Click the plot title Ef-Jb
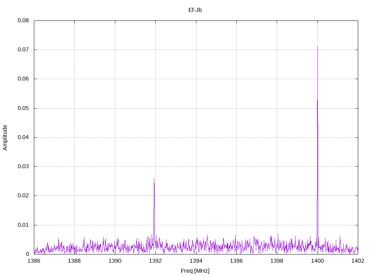Image resolution: width=369 pixels, height=276 pixels. (x=195, y=10)
